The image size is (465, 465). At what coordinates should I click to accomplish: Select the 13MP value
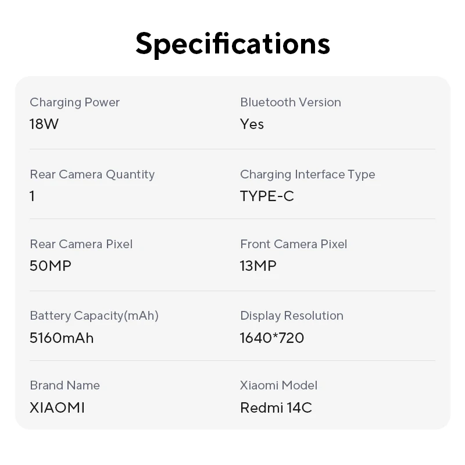tap(258, 266)
